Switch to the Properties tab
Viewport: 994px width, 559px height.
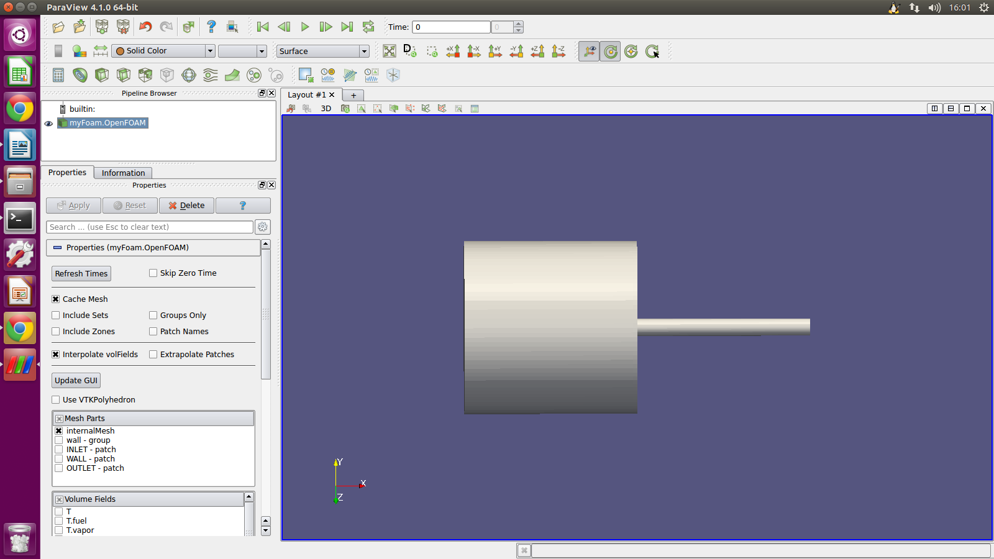pos(67,172)
